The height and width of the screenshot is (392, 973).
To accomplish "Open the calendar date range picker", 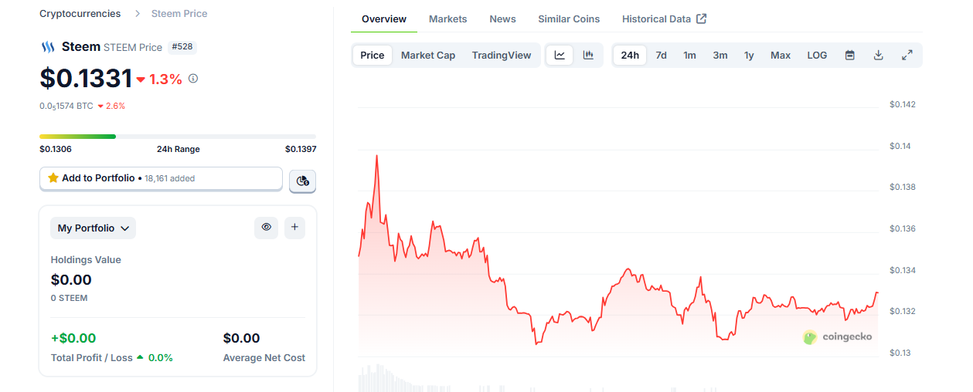I will coord(850,55).
